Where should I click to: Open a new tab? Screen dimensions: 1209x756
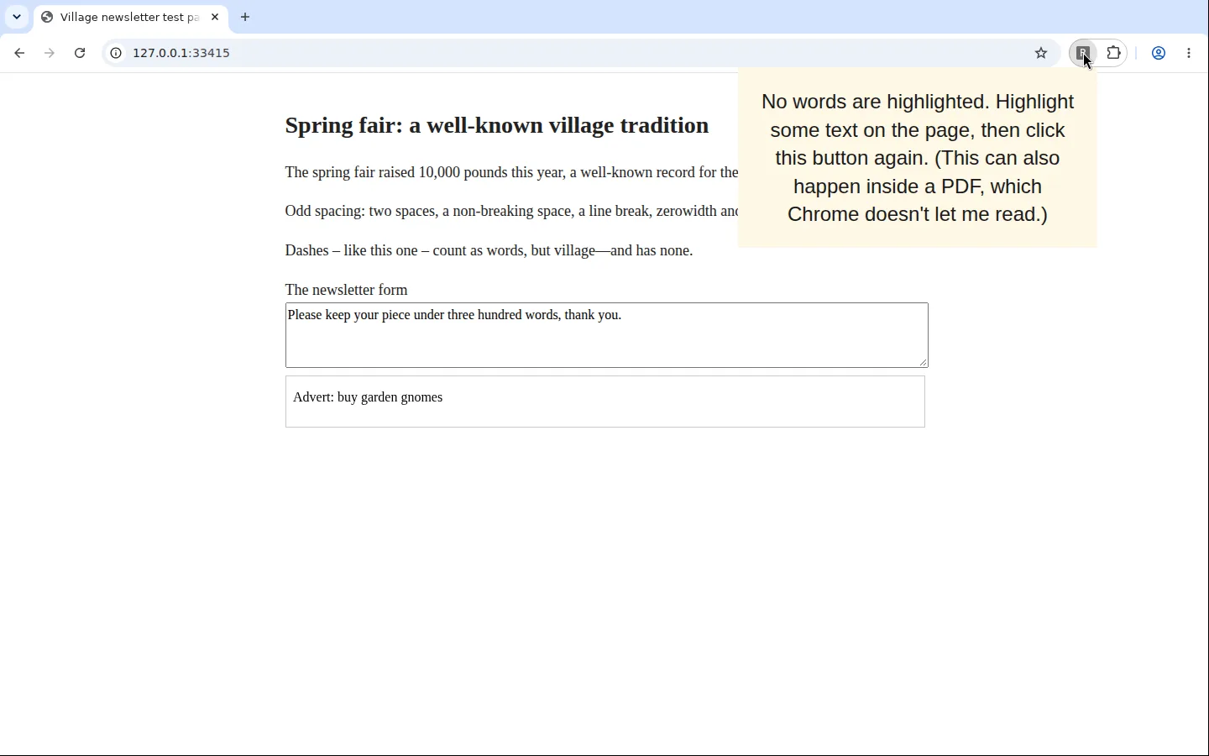click(x=245, y=17)
